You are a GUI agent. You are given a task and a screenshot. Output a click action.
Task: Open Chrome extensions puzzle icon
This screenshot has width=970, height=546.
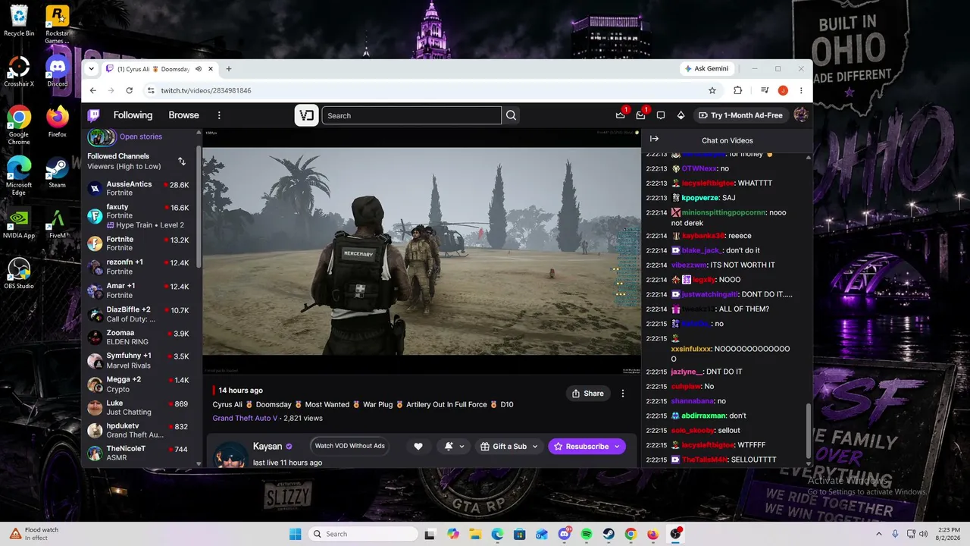pyautogui.click(x=737, y=90)
